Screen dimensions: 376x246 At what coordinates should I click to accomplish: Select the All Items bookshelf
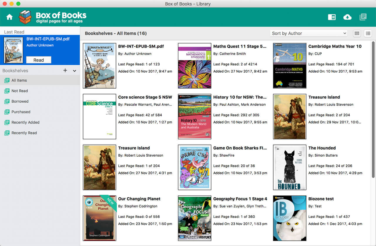coord(40,80)
